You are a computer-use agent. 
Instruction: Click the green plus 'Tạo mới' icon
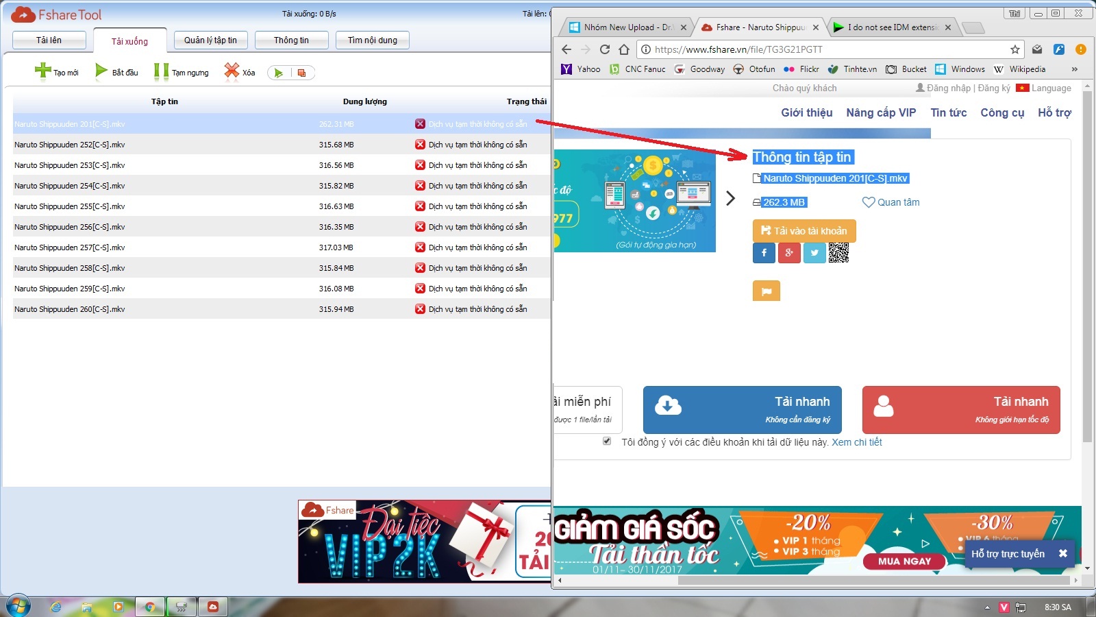point(43,71)
